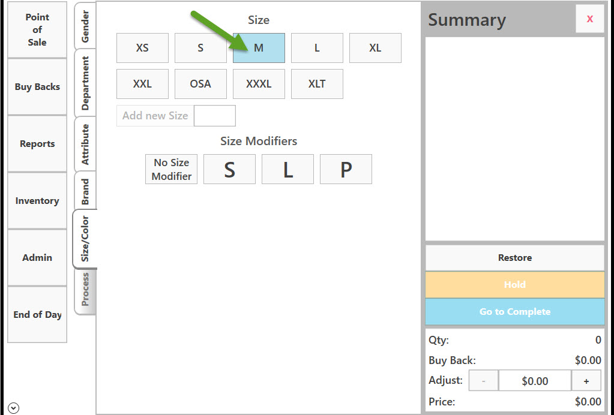Viewport: 614px width, 415px height.
Task: Close the Summary panel with the red X
Action: [x=590, y=19]
